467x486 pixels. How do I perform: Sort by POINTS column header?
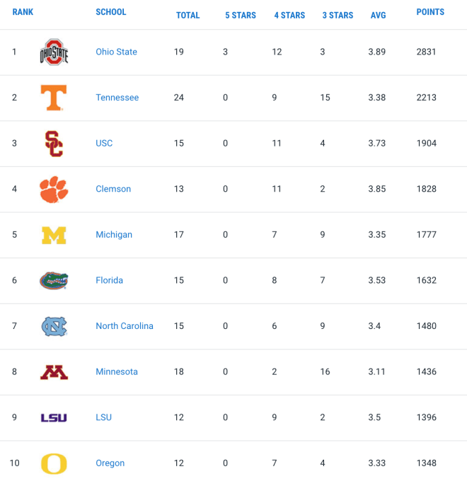(430, 12)
